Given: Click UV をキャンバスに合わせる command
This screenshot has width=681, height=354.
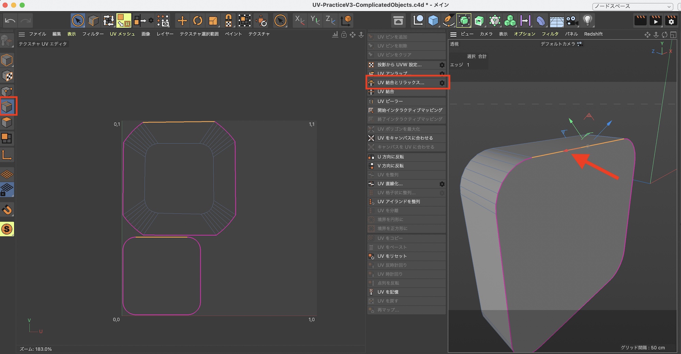Looking at the screenshot, I should click(405, 138).
